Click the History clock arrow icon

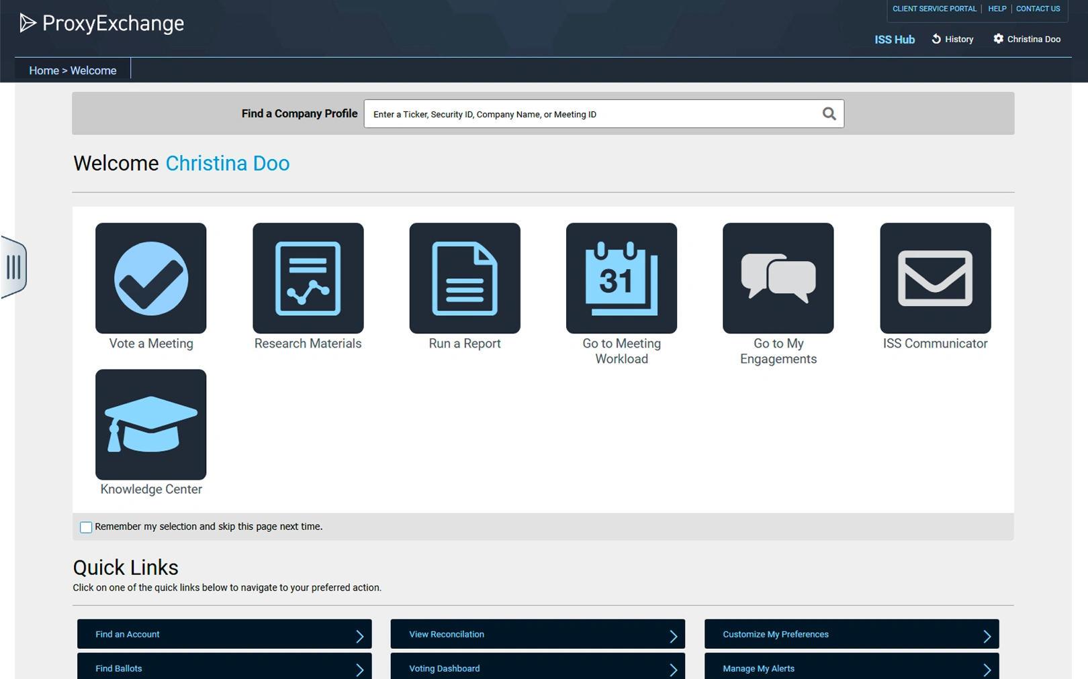pos(936,39)
